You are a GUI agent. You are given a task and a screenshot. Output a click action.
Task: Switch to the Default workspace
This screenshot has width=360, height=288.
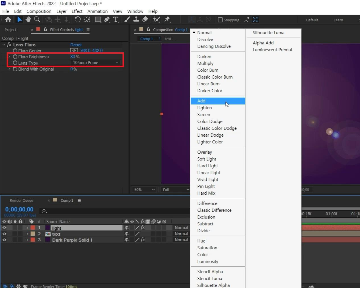312,20
